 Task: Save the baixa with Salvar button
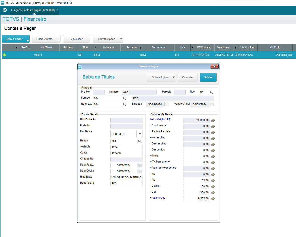coord(208,77)
